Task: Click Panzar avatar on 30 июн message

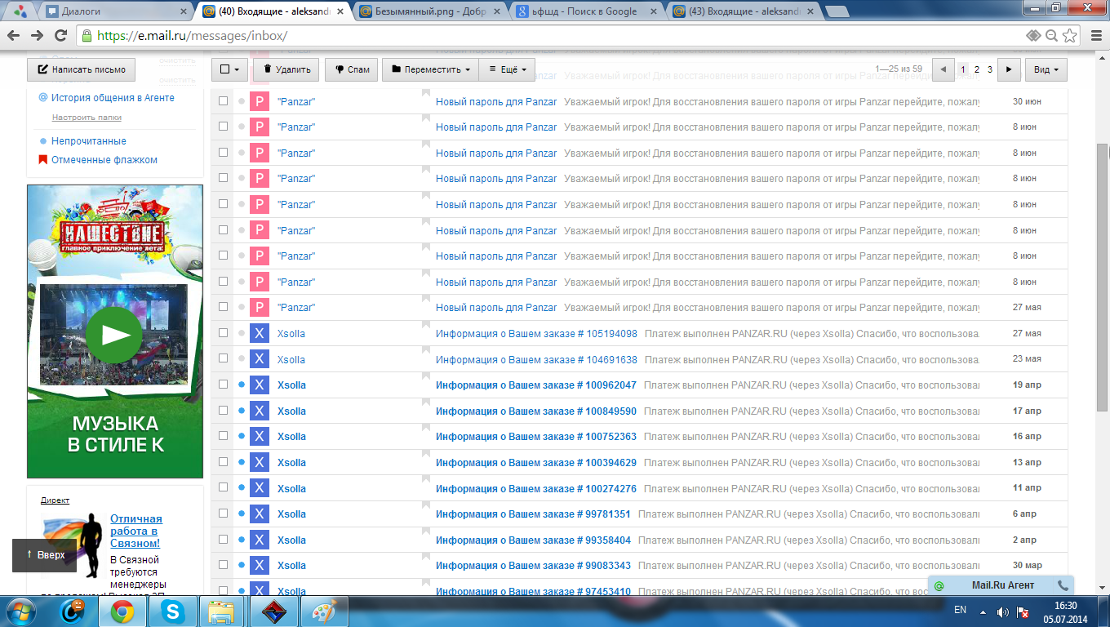Action: [259, 101]
